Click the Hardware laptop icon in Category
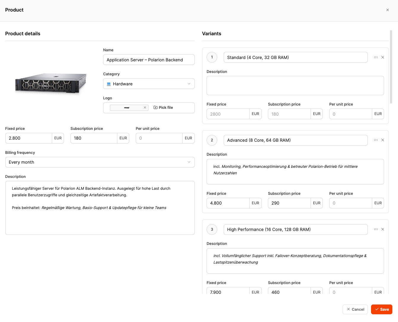Viewport: 398px width, 322px height. click(x=109, y=84)
